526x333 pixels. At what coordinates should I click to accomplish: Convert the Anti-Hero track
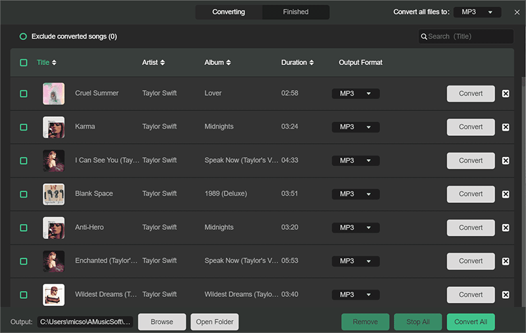[x=471, y=227]
